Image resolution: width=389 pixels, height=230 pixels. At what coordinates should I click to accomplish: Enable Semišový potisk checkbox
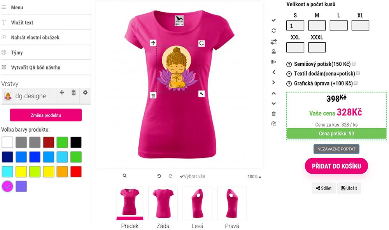pos(354,64)
